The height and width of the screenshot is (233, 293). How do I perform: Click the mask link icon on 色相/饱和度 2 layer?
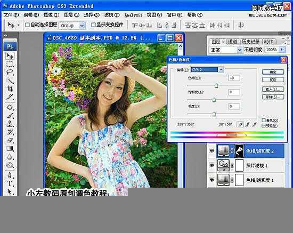232,150
